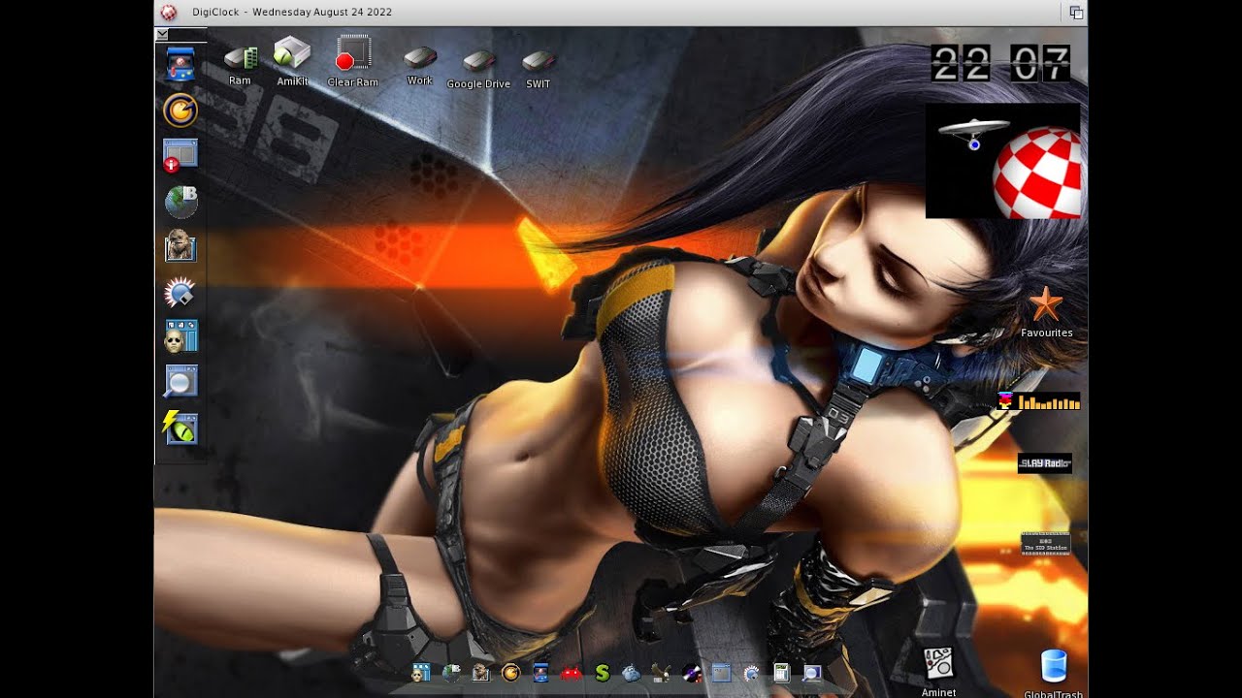Open the AmiKit drive icon
The width and height of the screenshot is (1242, 698).
point(291,53)
